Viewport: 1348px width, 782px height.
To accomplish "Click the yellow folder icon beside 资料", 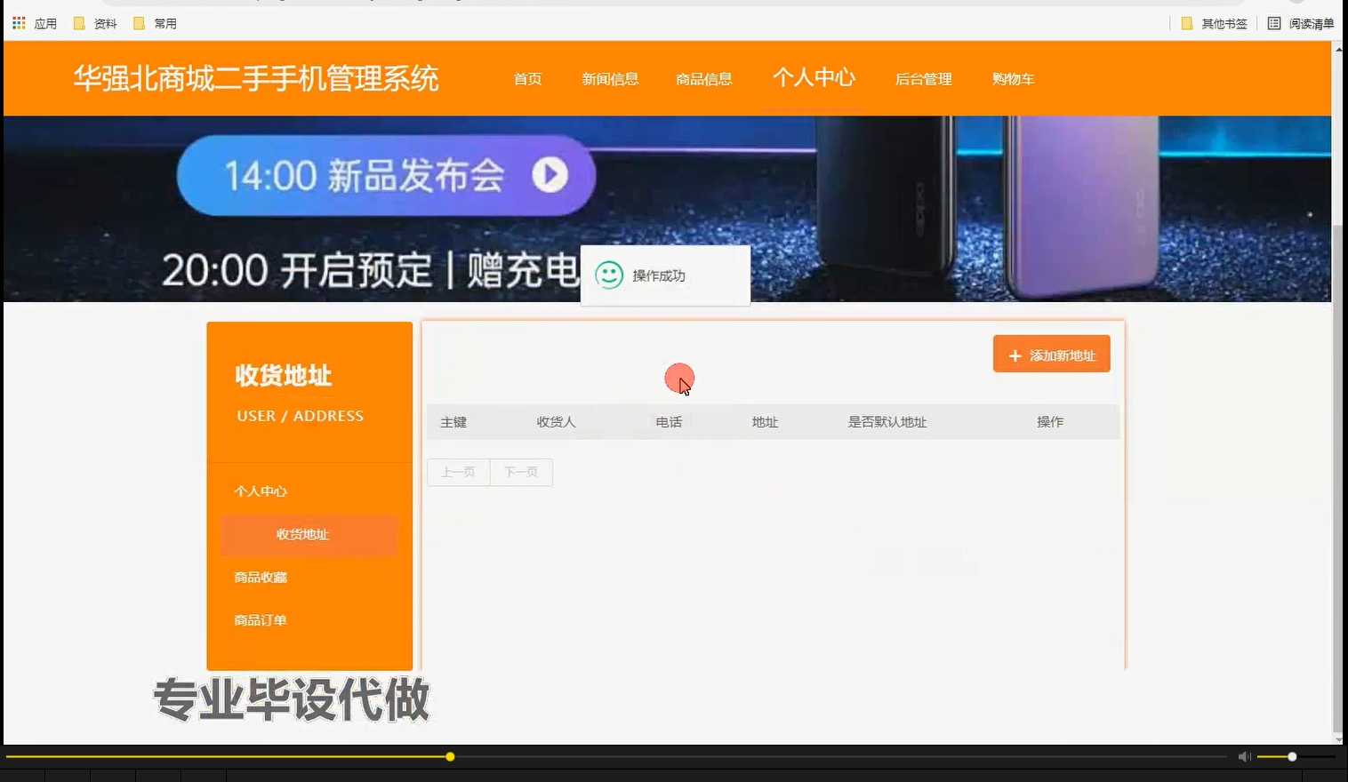I will tap(78, 23).
